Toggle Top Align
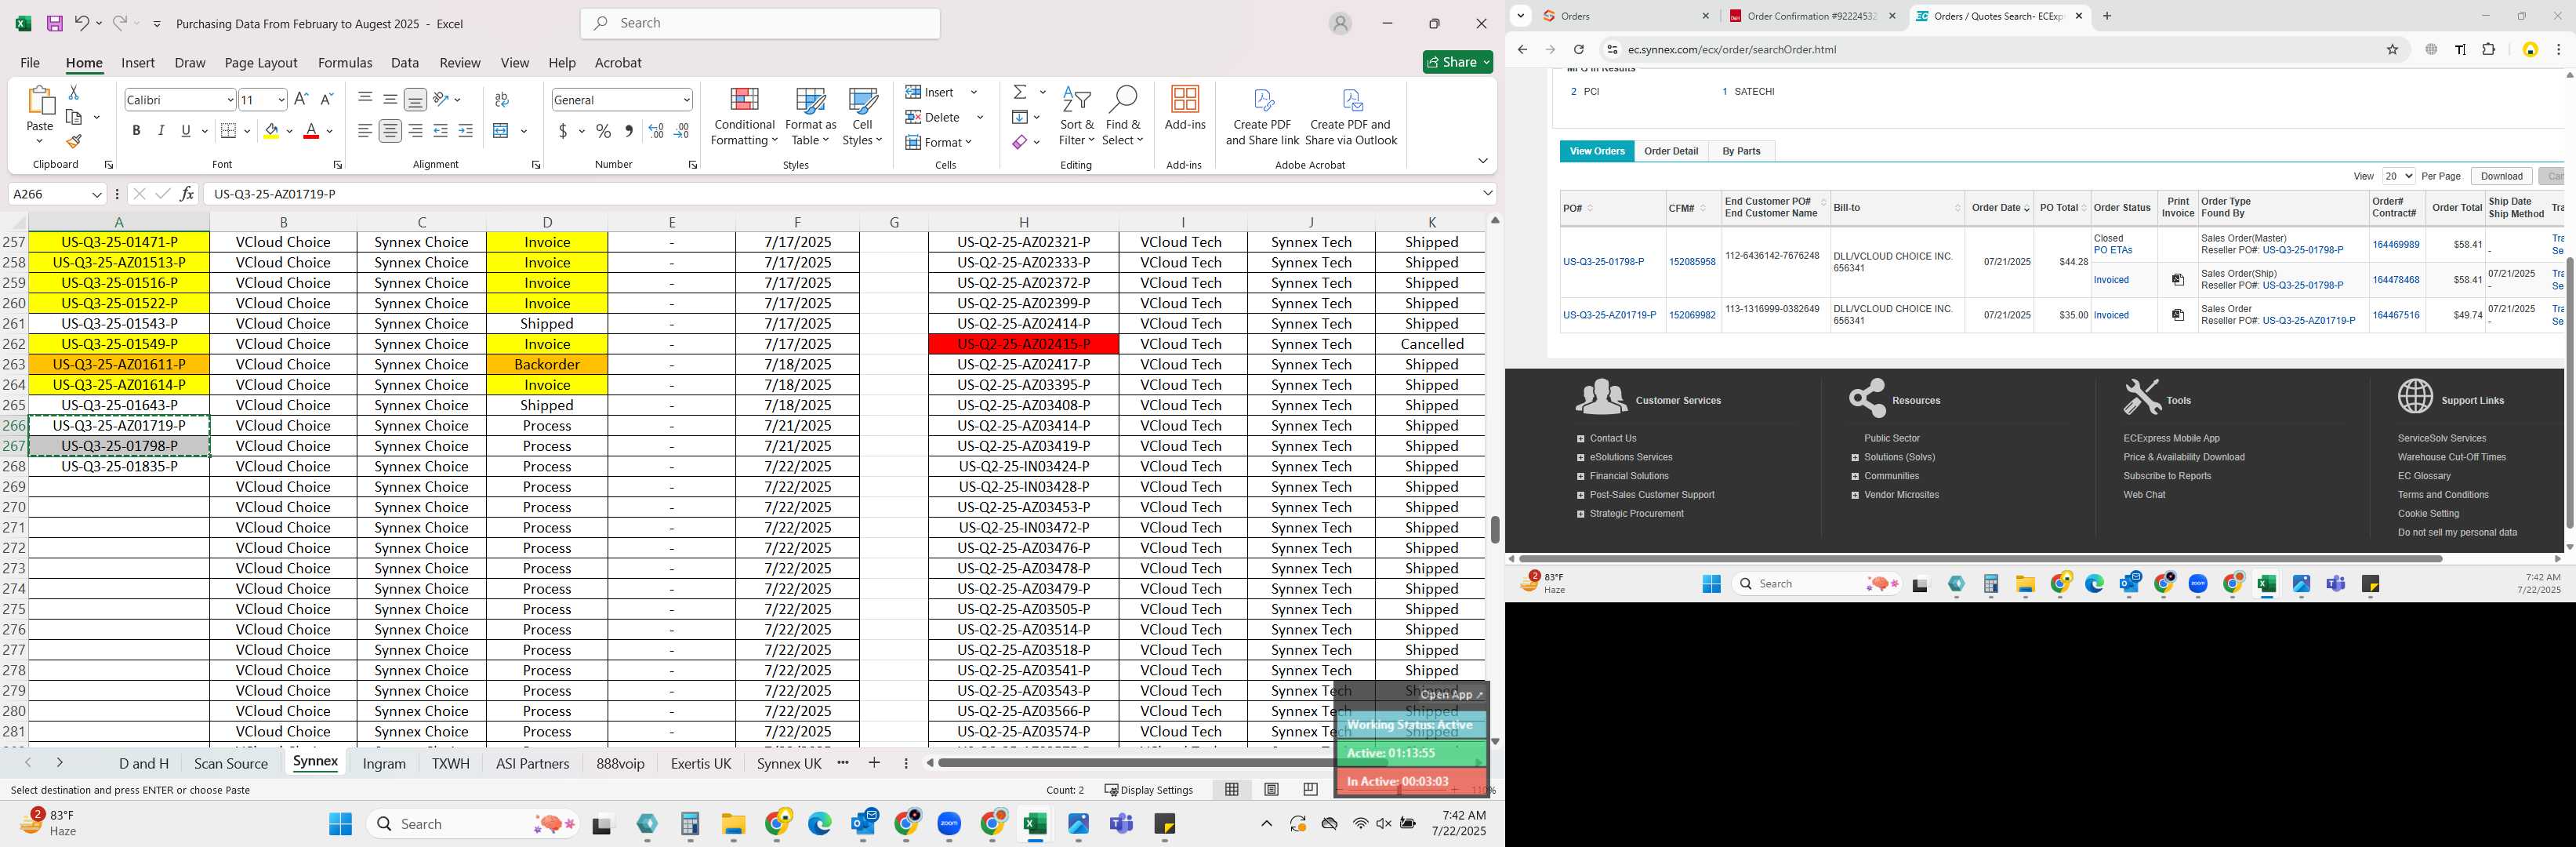The width and height of the screenshot is (2576, 847). [x=365, y=99]
